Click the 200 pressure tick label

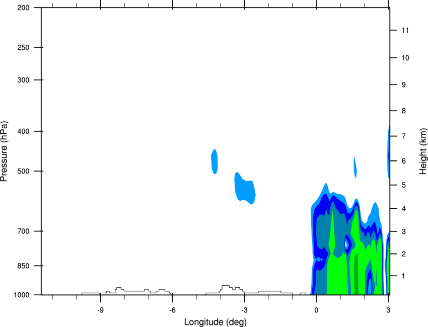[23, 8]
